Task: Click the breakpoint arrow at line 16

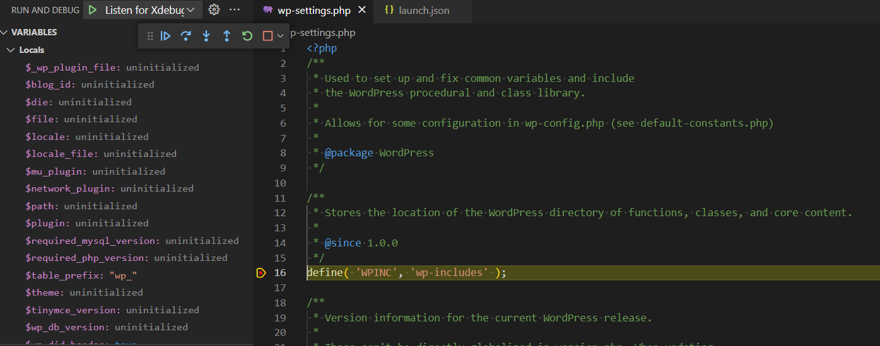Action: click(261, 273)
